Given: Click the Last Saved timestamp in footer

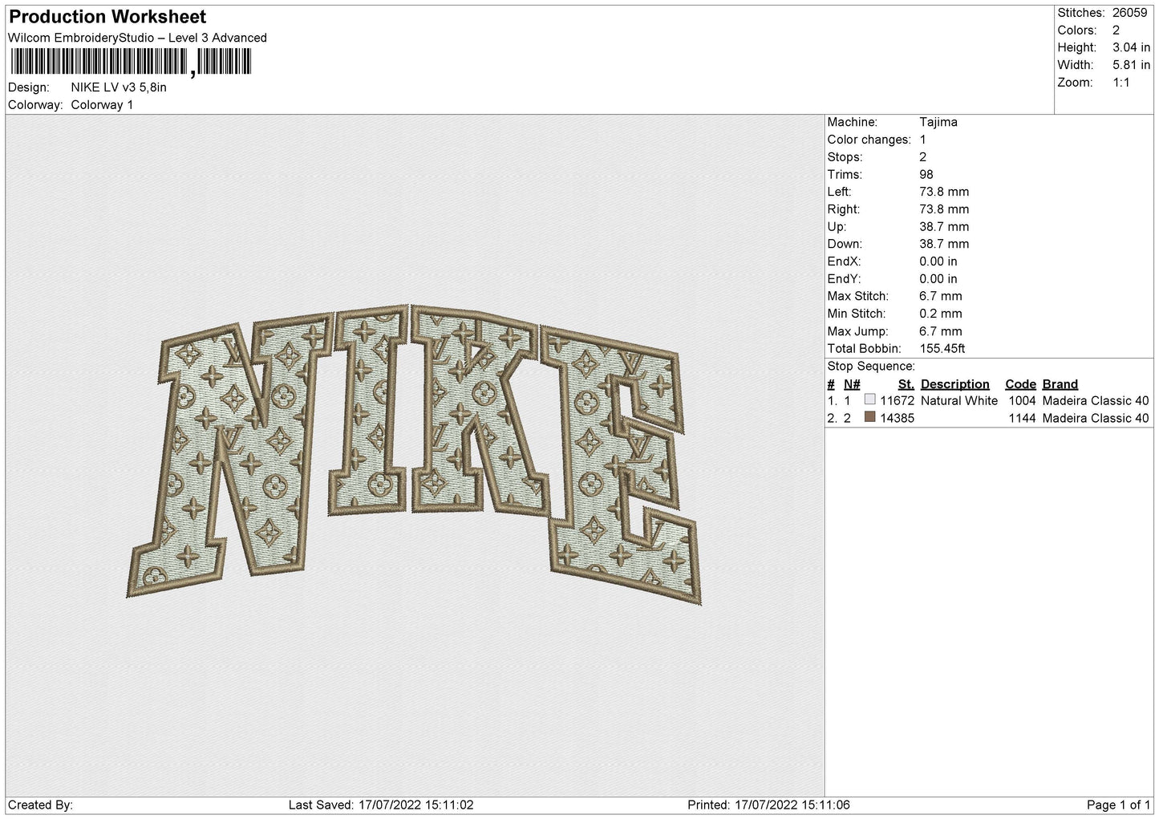Looking at the screenshot, I should [x=381, y=805].
